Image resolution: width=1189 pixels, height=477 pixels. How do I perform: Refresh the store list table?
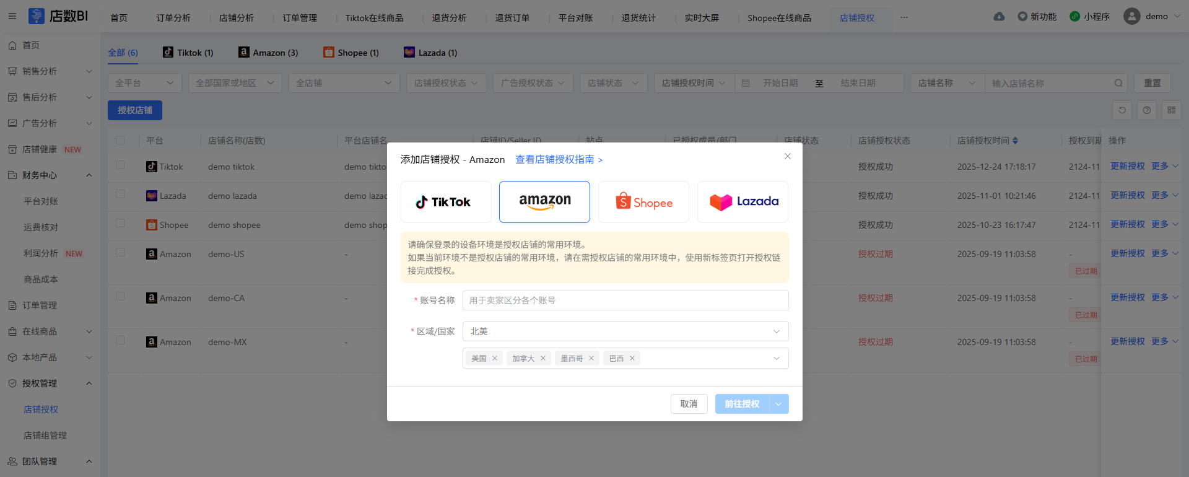point(1122,110)
